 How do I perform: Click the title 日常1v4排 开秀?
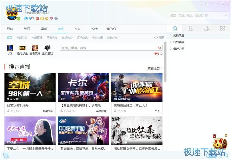[x=18, y=105]
